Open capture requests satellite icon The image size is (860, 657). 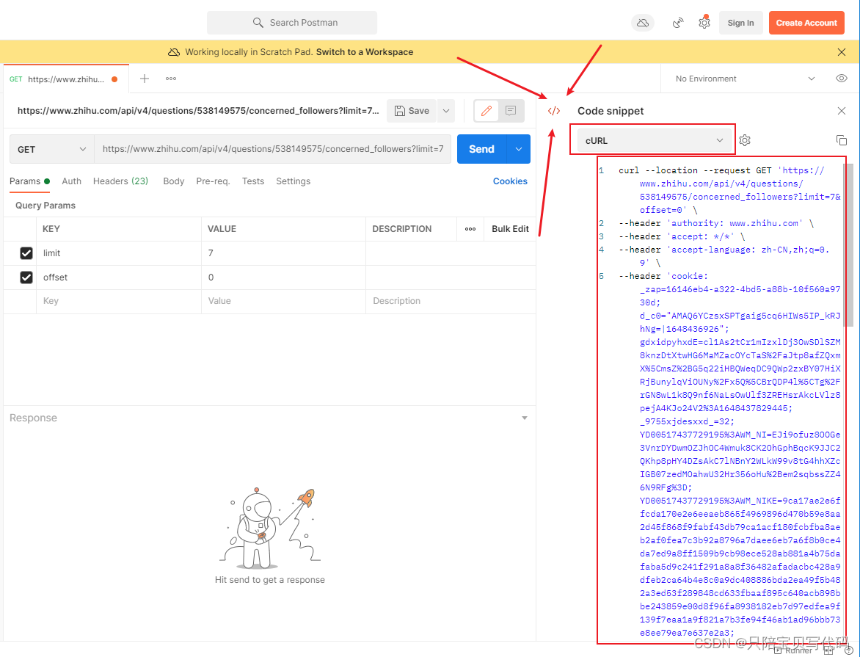tap(678, 23)
